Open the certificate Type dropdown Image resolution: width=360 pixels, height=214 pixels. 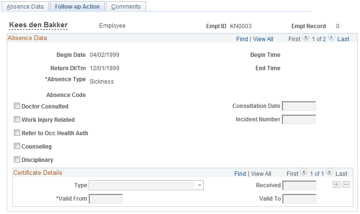(146, 185)
